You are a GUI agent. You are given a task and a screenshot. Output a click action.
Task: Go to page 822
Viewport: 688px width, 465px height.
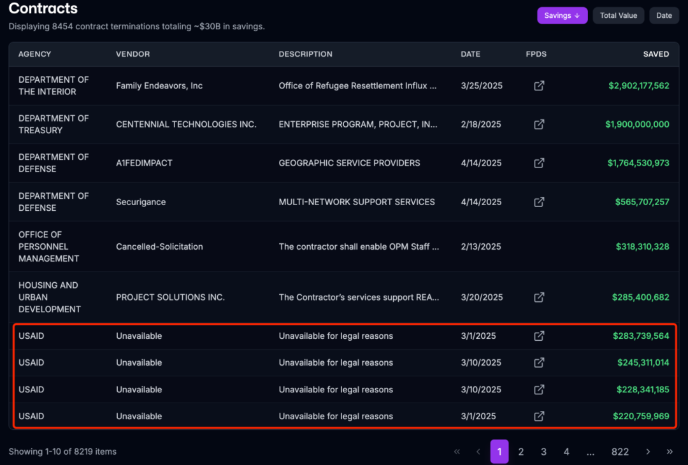620,452
